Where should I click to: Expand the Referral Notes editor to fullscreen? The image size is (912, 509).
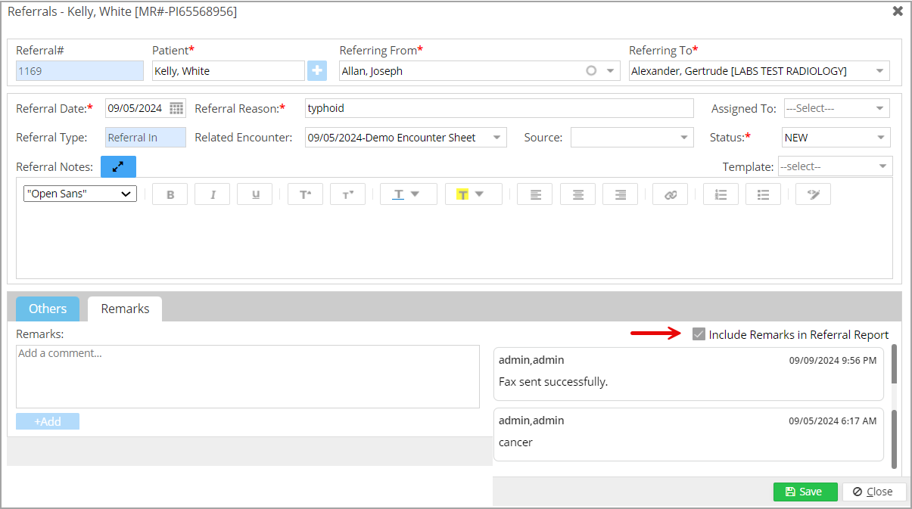click(118, 166)
